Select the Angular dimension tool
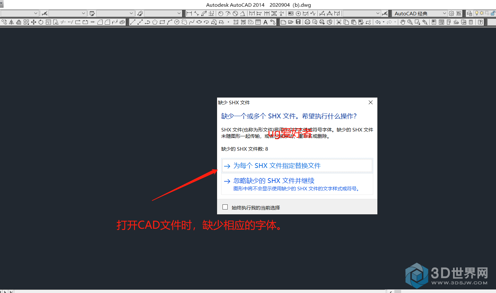 (x=242, y=13)
